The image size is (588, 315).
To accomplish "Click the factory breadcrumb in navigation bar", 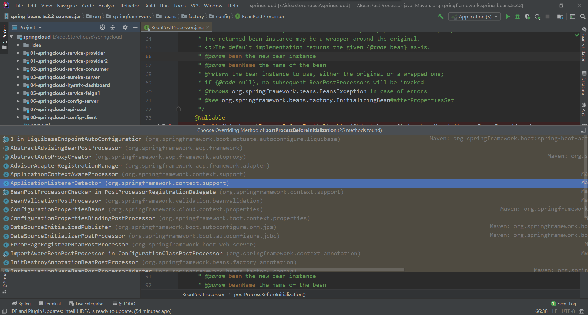I will point(193,16).
